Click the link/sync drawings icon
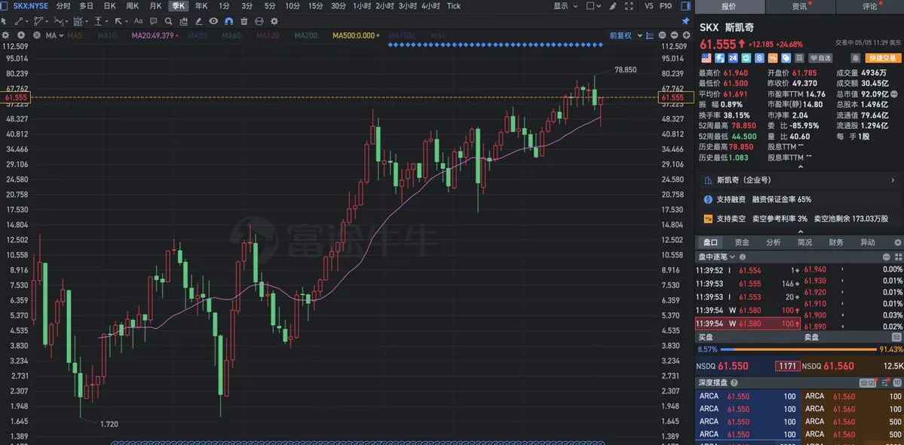This screenshot has width=904, height=445. click(x=259, y=21)
